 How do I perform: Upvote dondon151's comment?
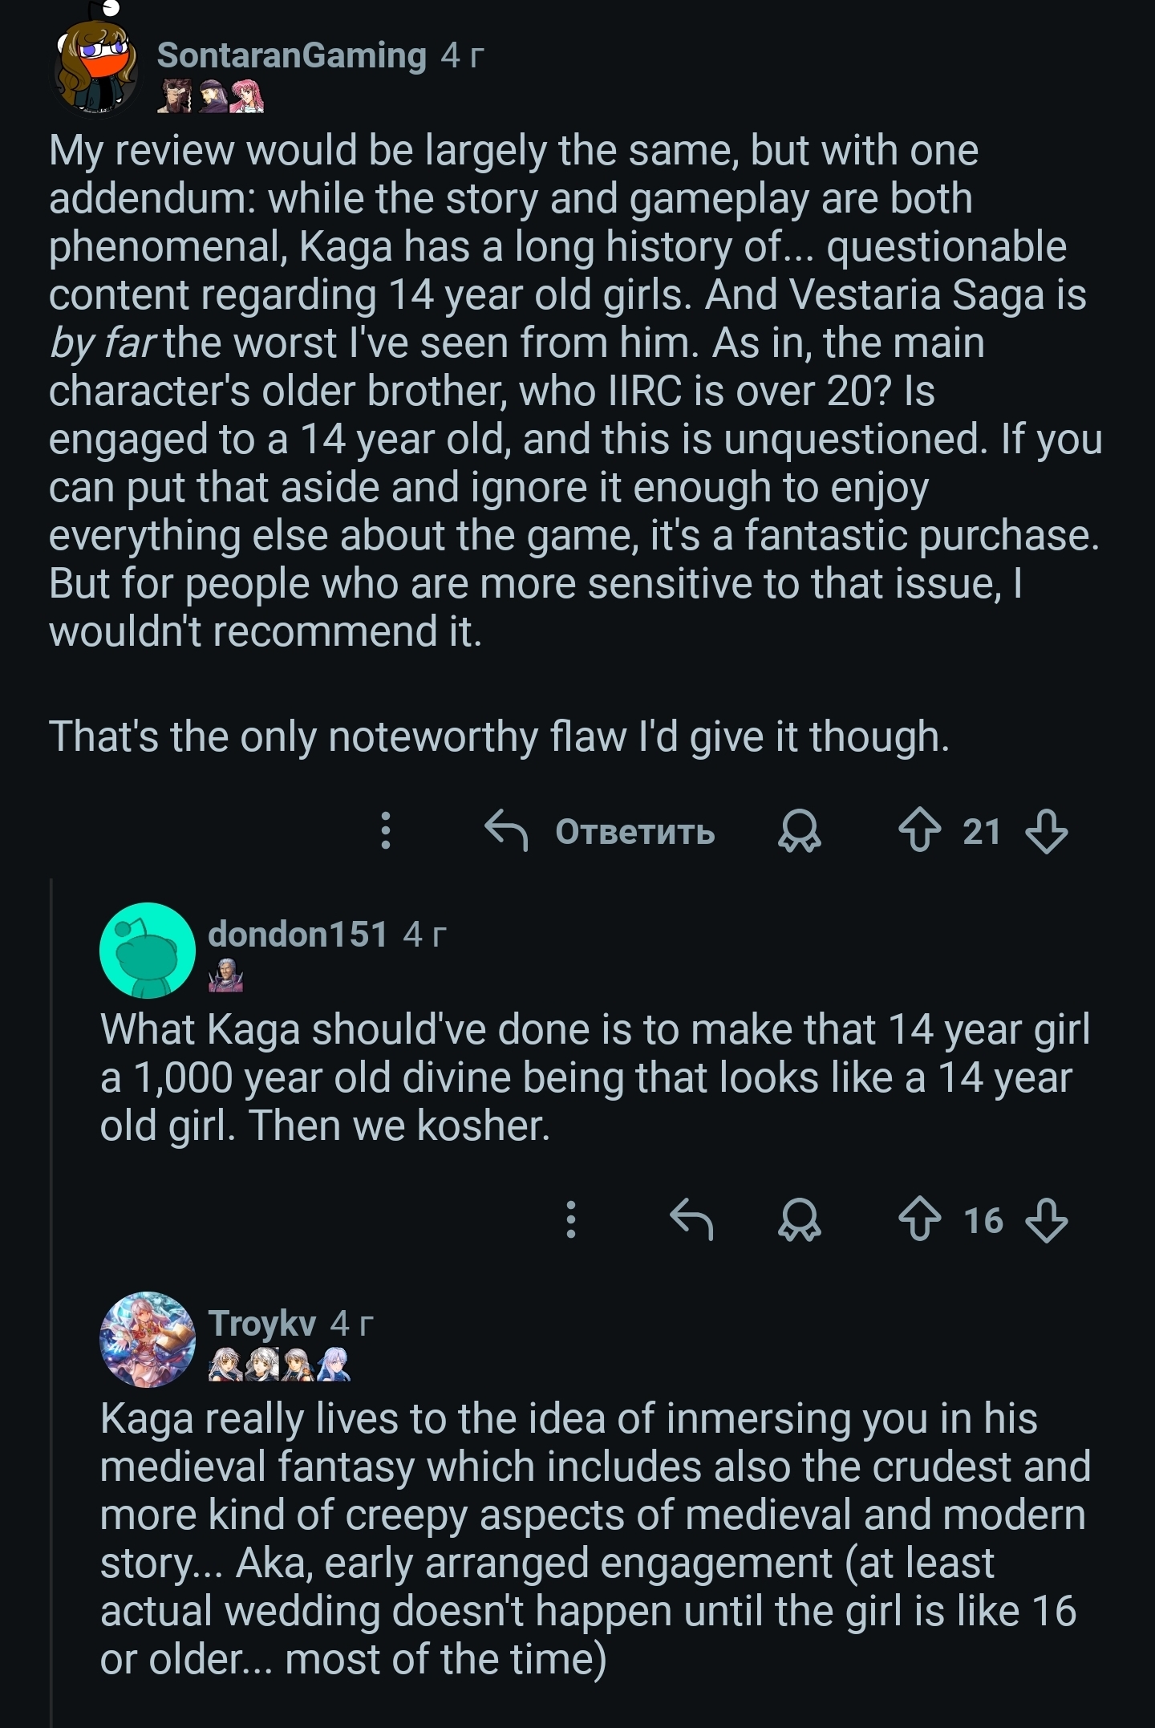point(919,1220)
